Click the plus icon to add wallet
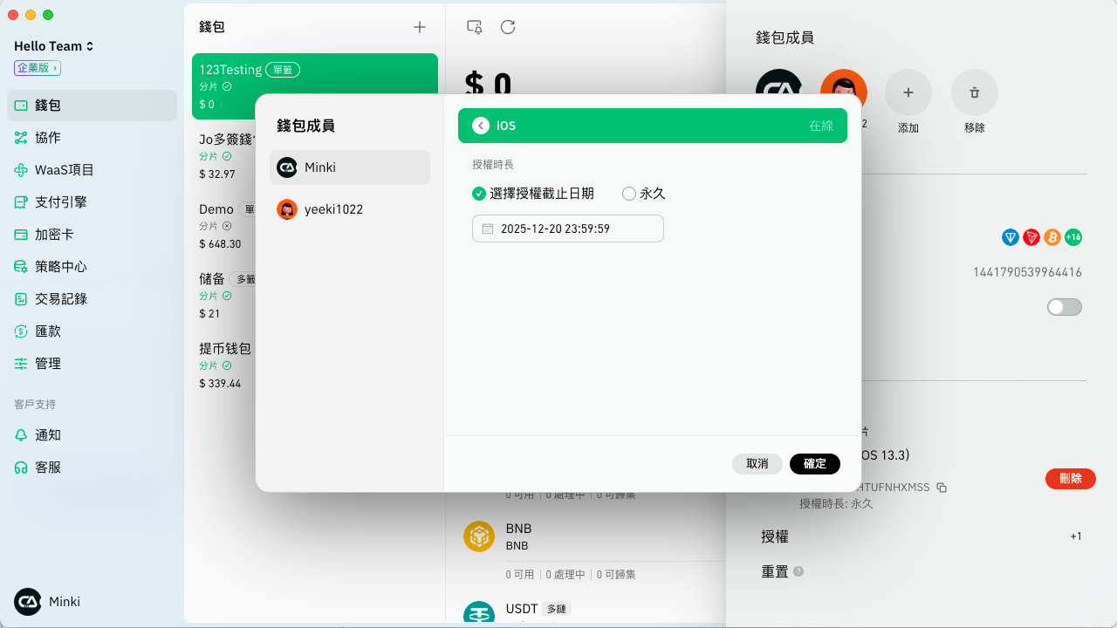Screen dimensions: 1117x628 click(x=420, y=27)
